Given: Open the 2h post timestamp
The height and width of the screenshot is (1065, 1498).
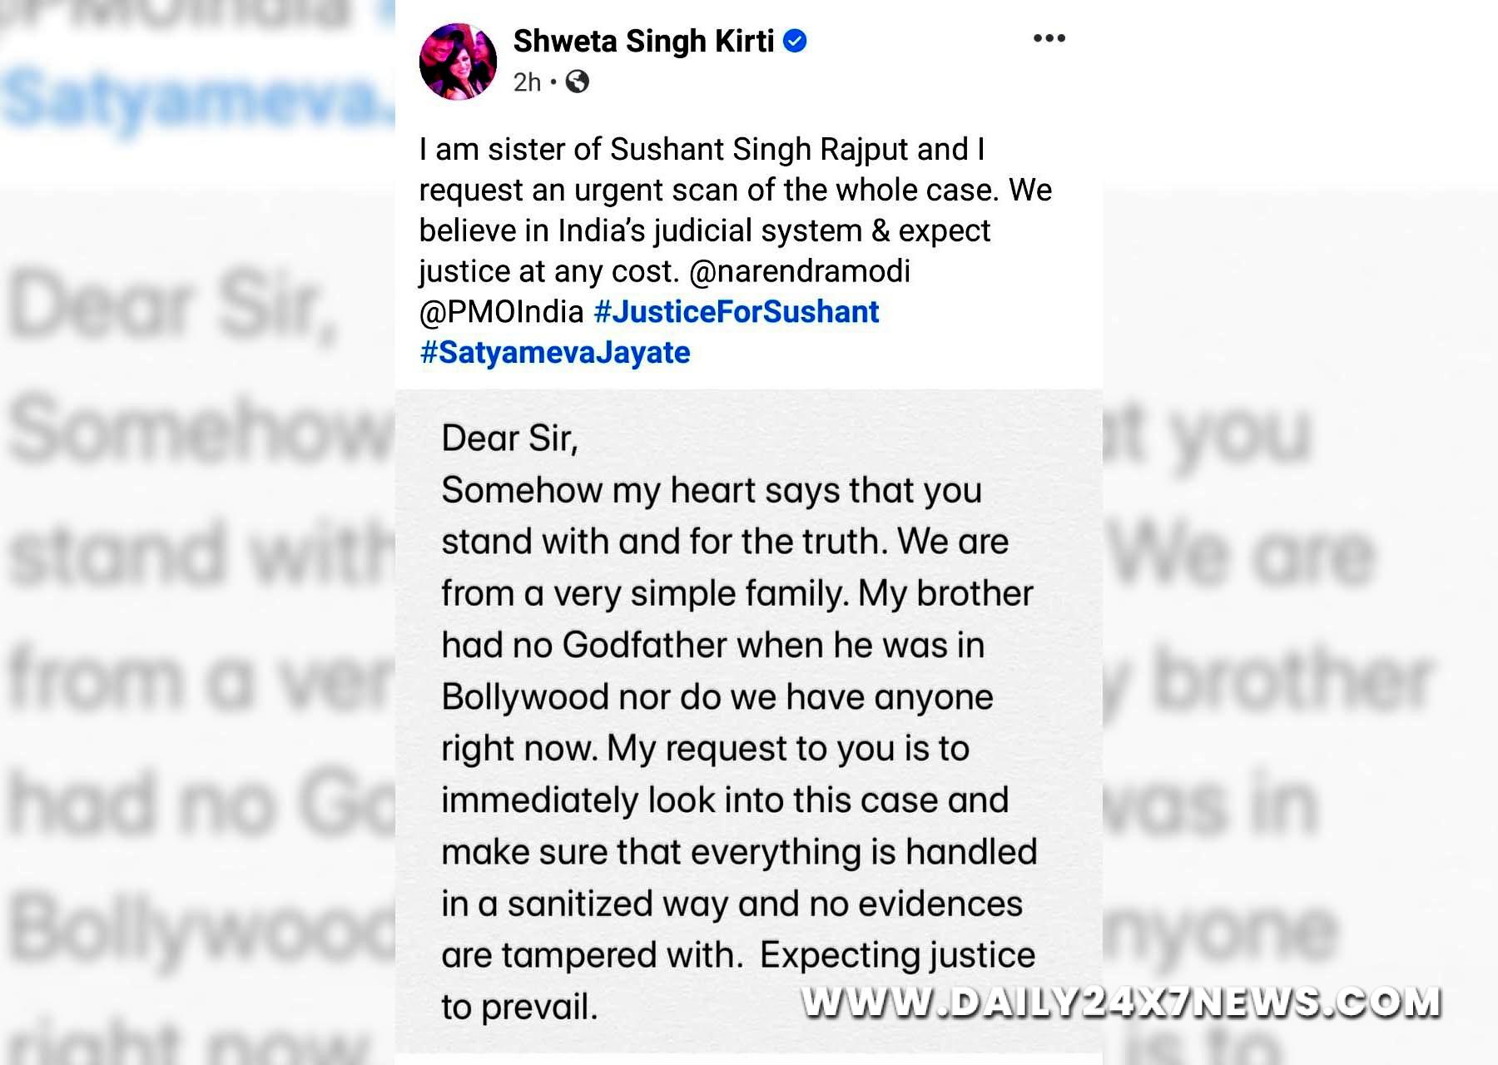Looking at the screenshot, I should click(527, 82).
